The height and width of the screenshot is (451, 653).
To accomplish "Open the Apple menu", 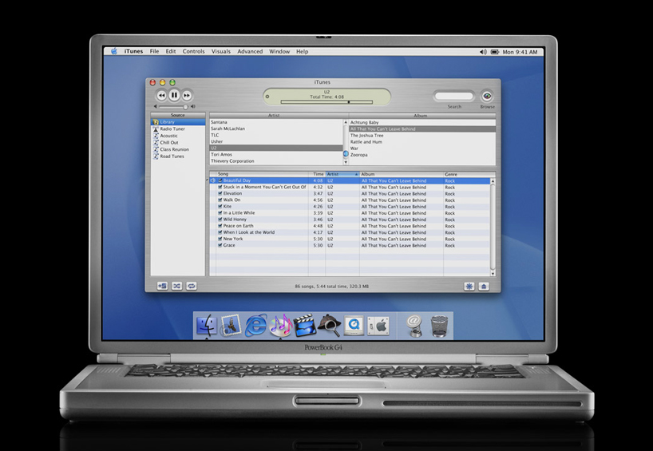I will point(114,51).
